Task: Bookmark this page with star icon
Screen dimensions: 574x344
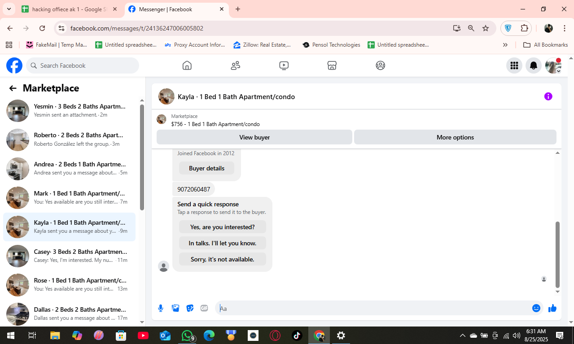Action: coord(486,28)
